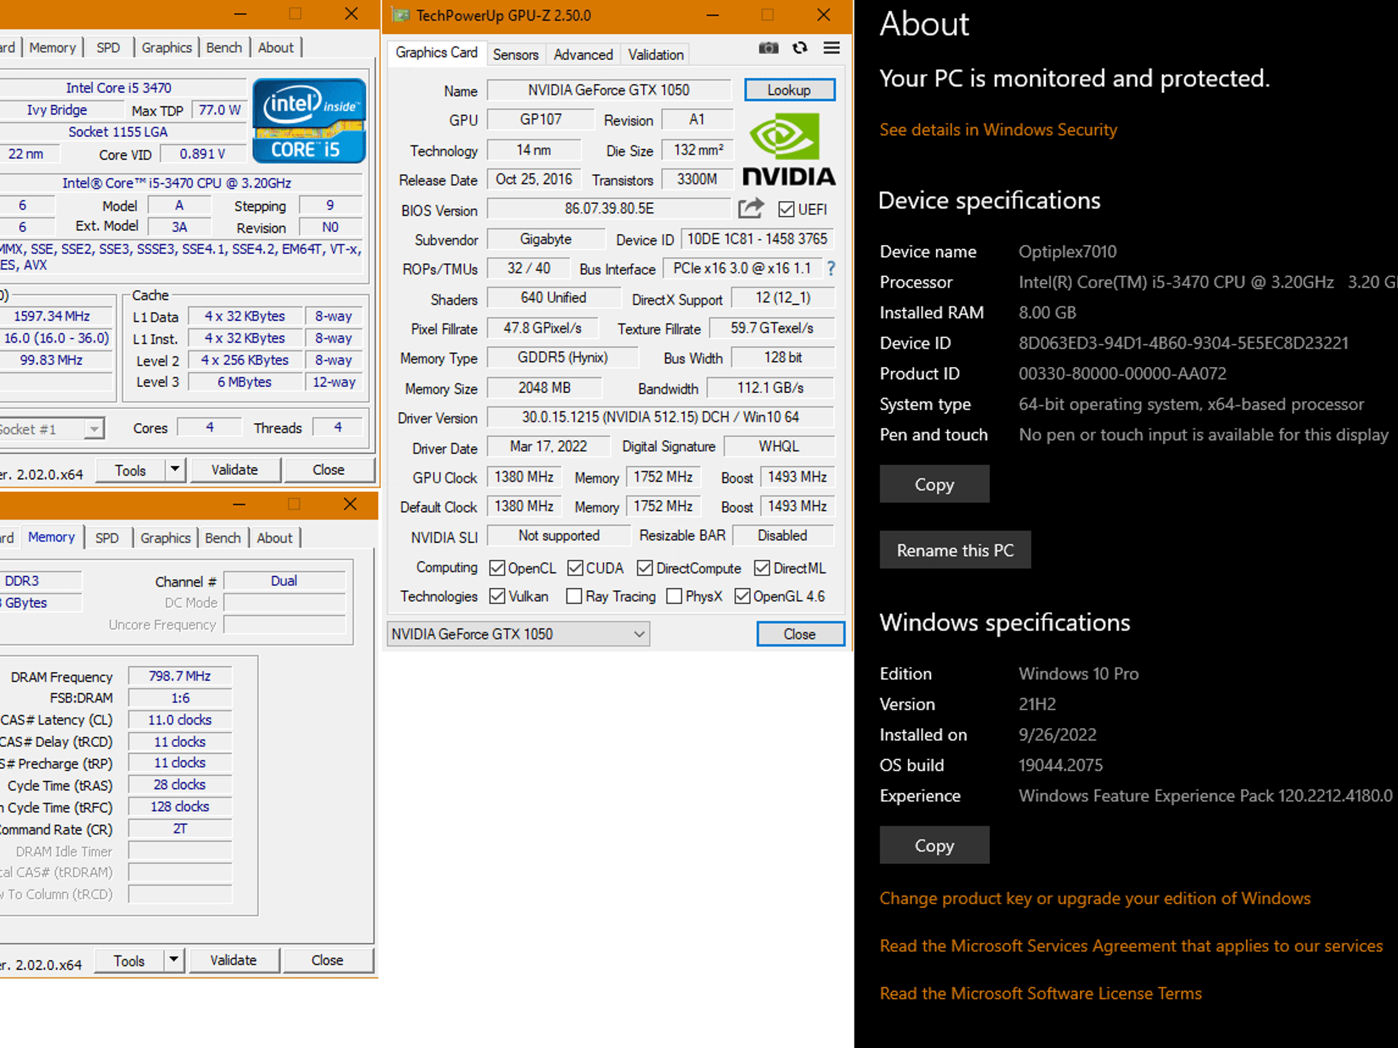Screen dimensions: 1398x1048
Task: Click the Driver Version field
Action: click(660, 417)
